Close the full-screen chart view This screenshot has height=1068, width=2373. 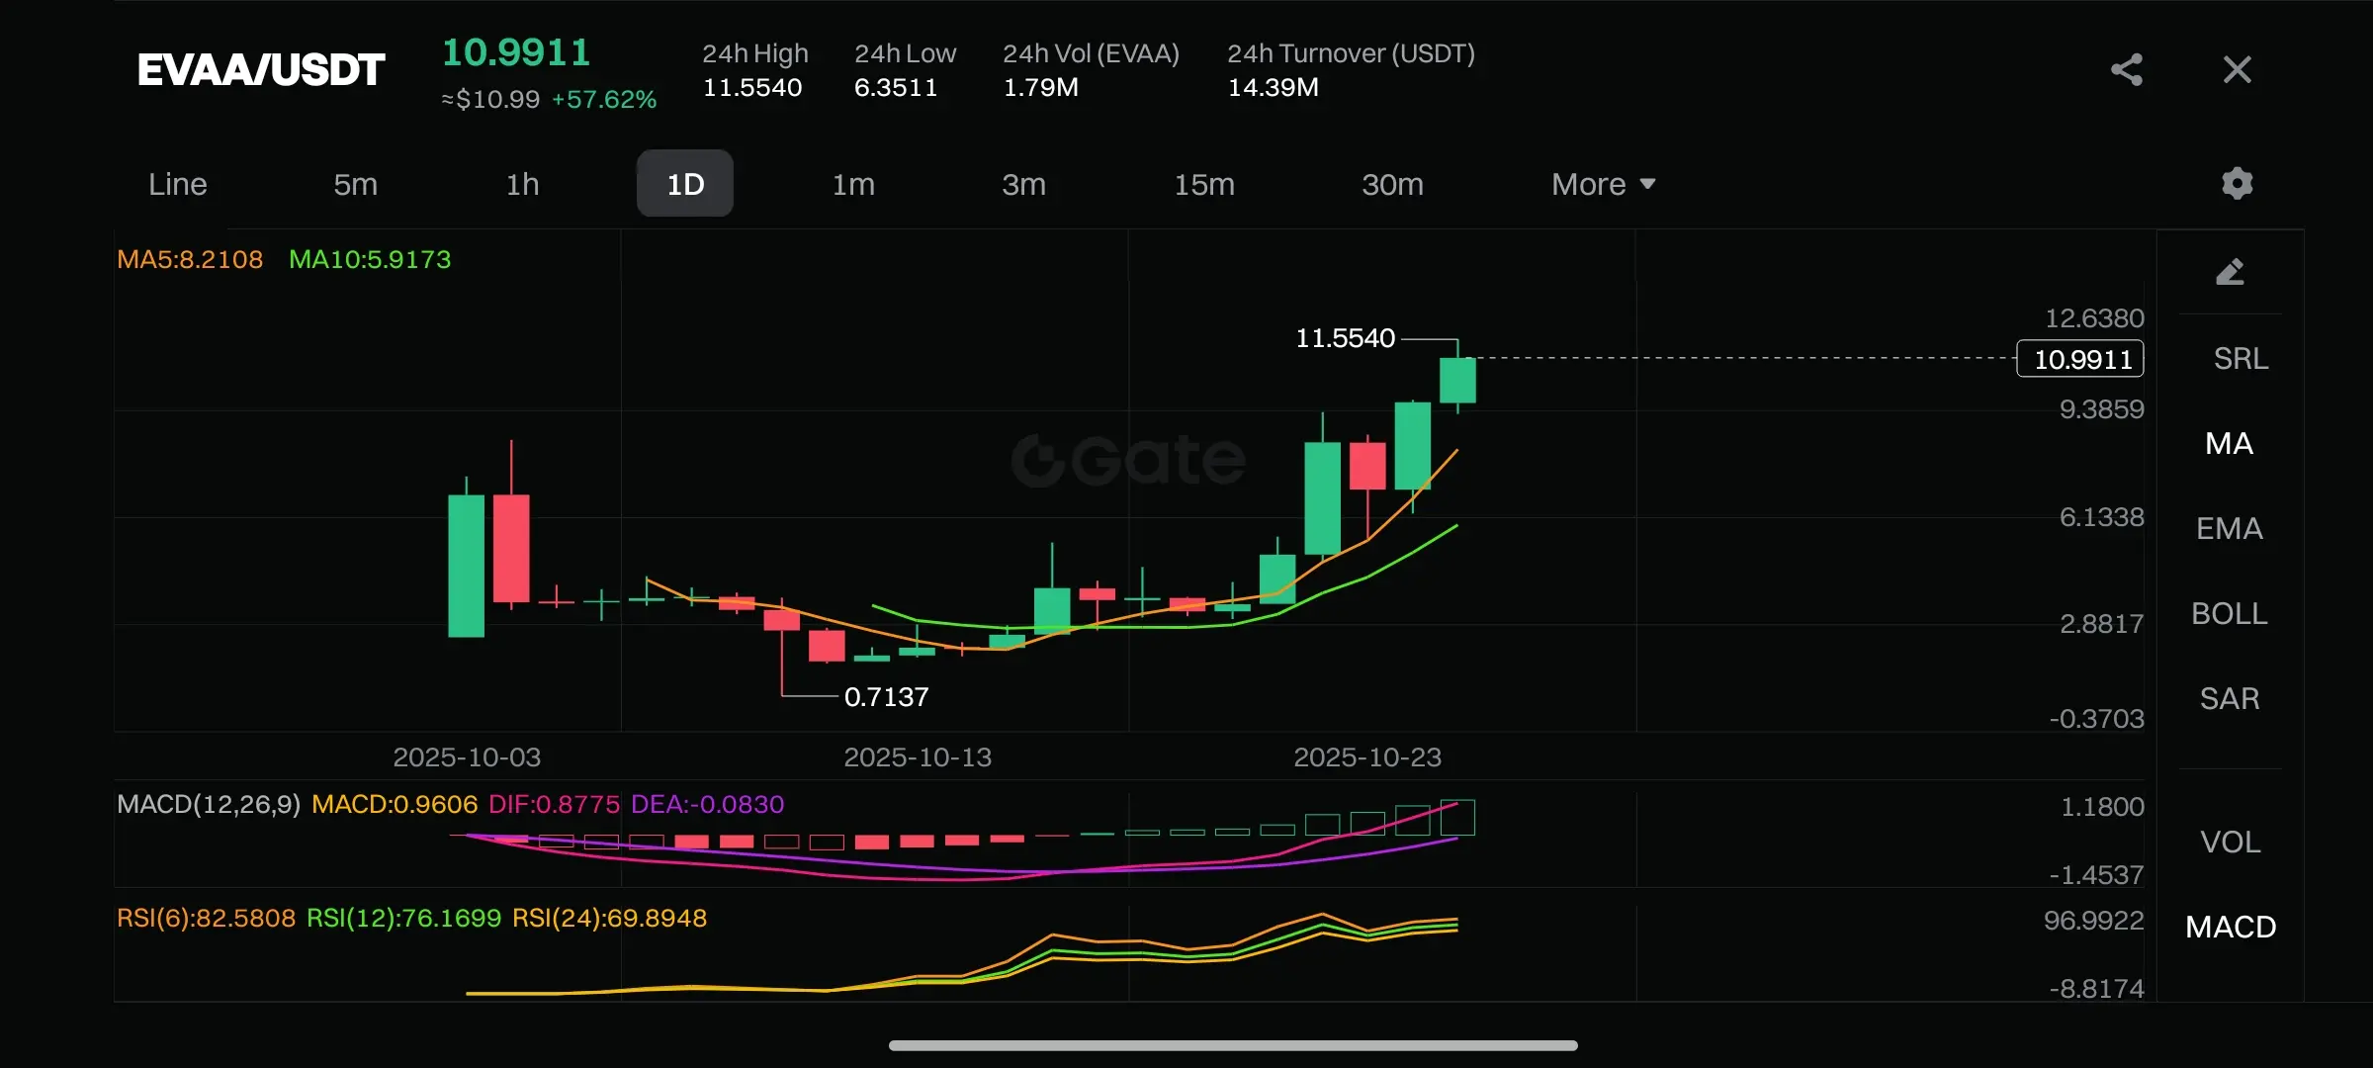[x=2237, y=69]
